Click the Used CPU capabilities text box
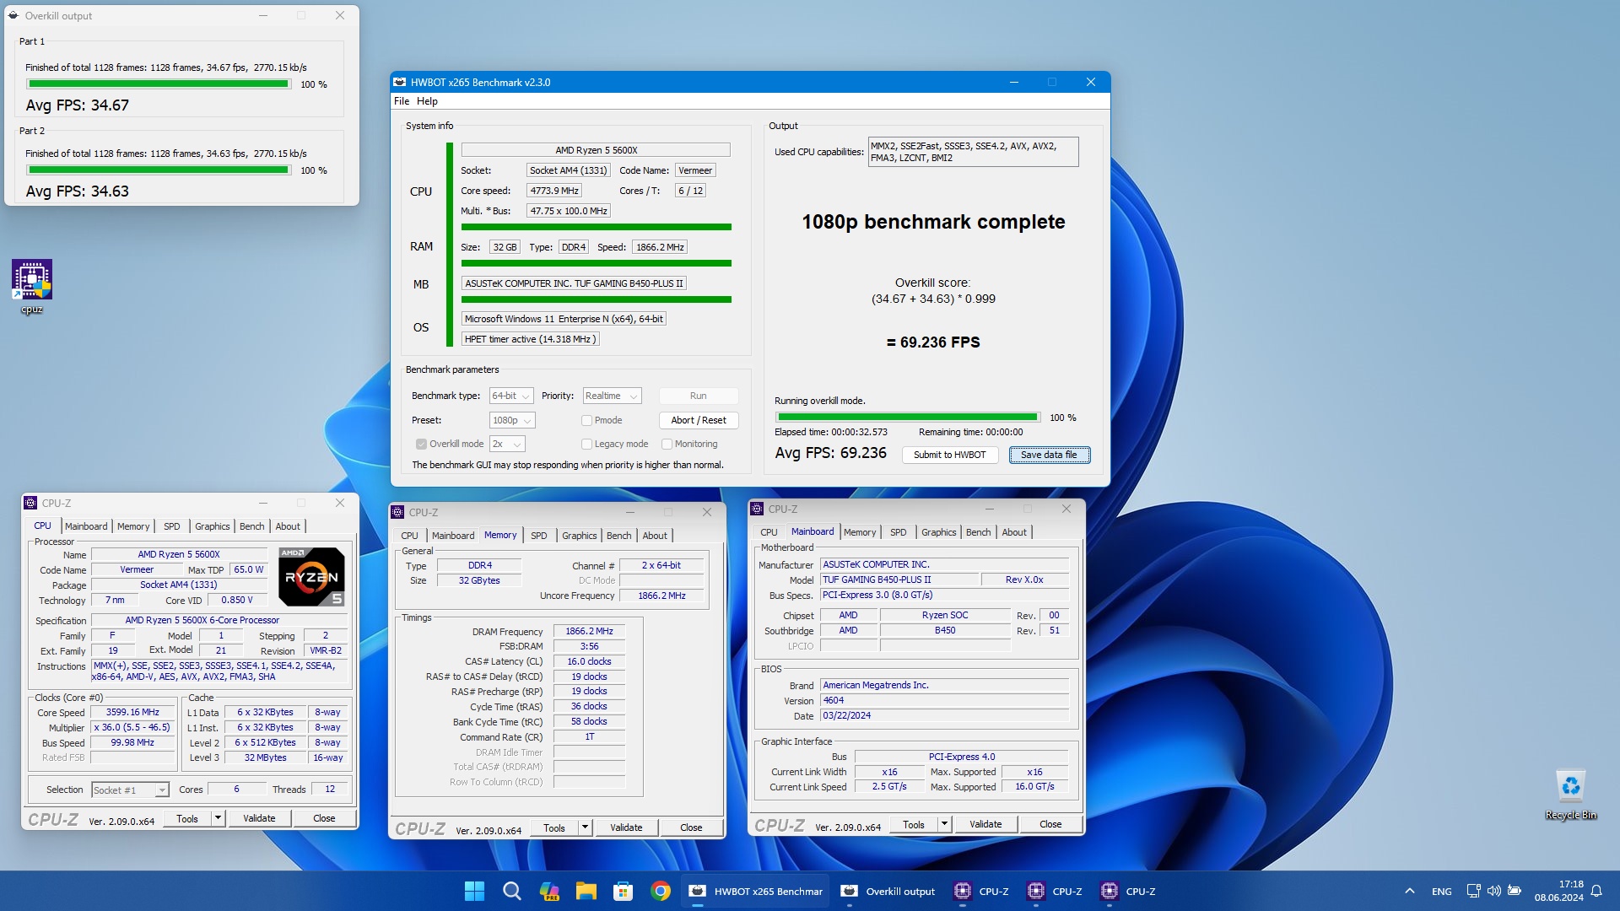This screenshot has height=911, width=1620. click(973, 152)
